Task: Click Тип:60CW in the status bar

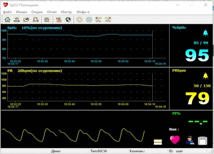Action: pos(99,151)
